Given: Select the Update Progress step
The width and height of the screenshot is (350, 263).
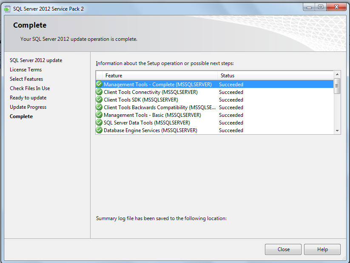Looking at the screenshot, I should (x=28, y=107).
